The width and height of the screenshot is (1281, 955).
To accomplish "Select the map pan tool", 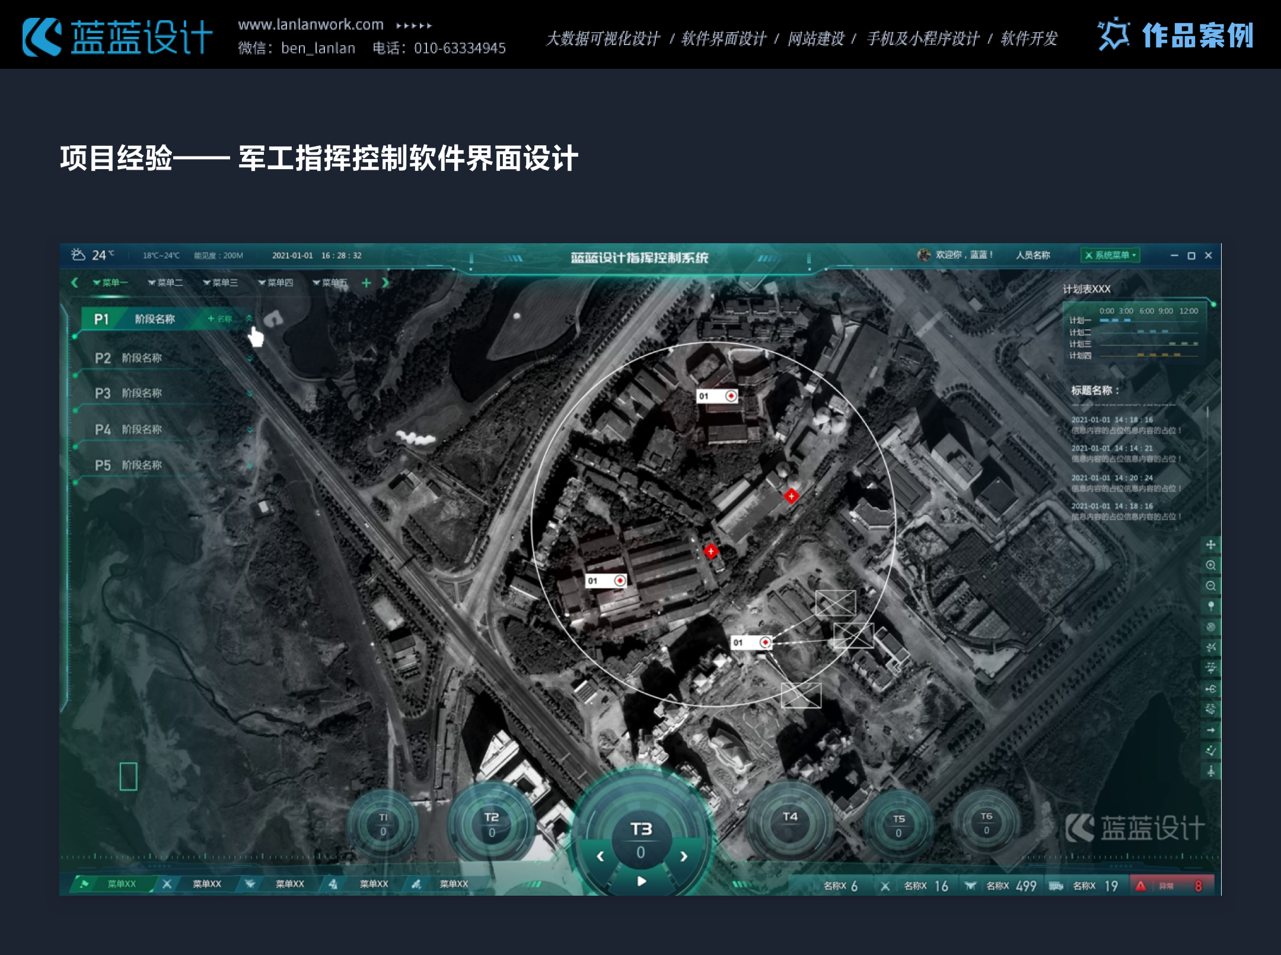I will tap(1210, 544).
